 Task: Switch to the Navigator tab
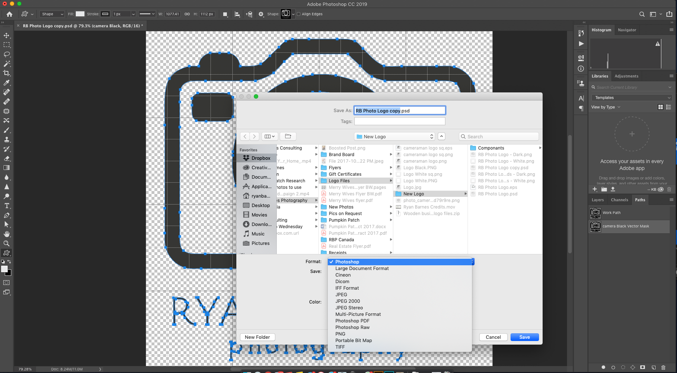(x=627, y=30)
